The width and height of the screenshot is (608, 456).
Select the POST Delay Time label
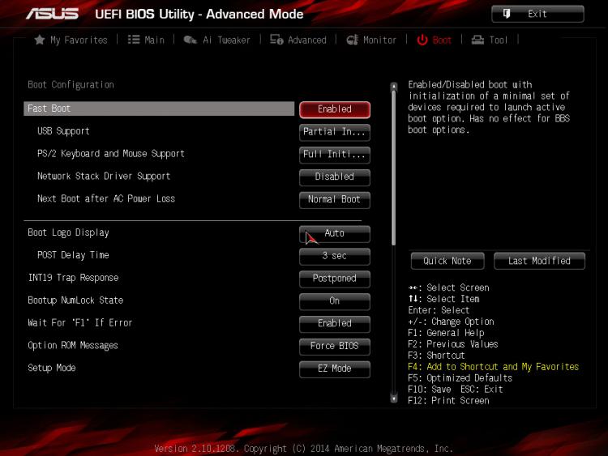[73, 255]
